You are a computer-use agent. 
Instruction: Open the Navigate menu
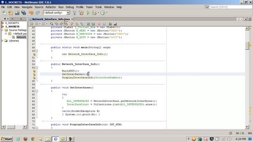point(27,7)
